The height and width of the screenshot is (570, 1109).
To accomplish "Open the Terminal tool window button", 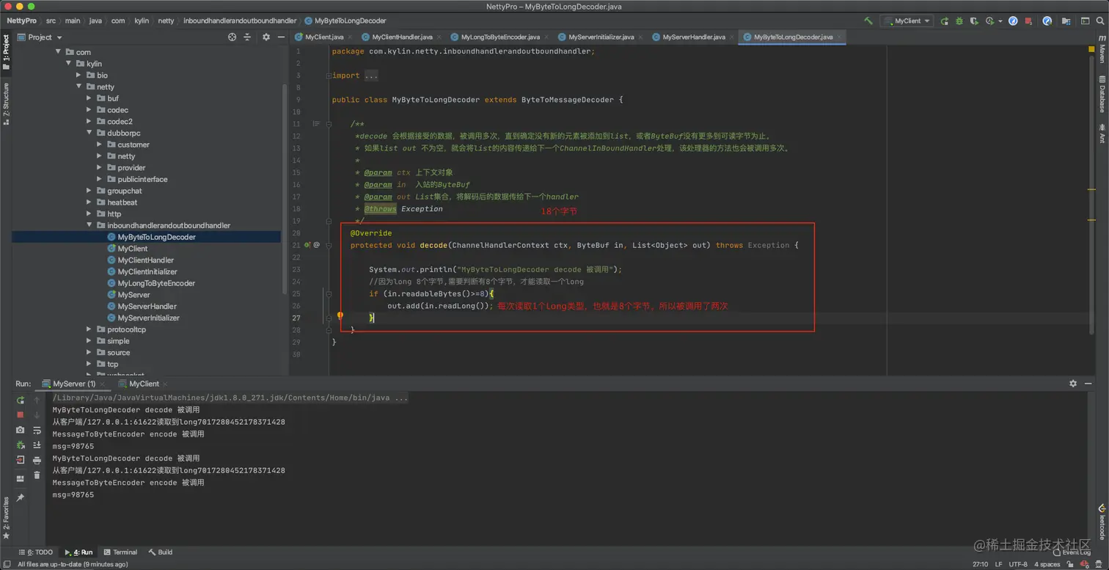I will tap(120, 552).
